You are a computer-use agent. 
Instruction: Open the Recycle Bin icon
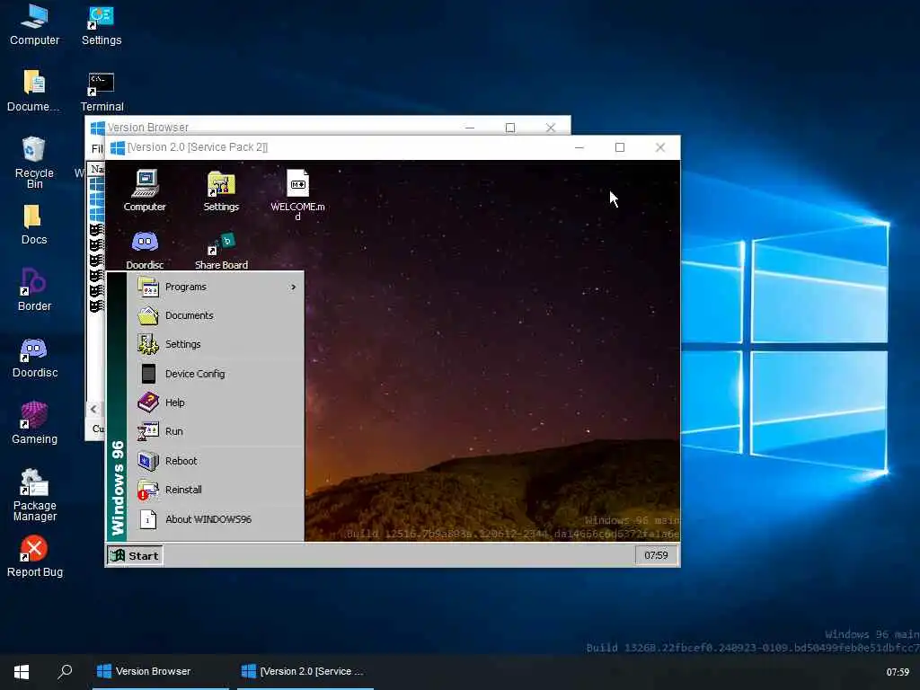[34, 163]
